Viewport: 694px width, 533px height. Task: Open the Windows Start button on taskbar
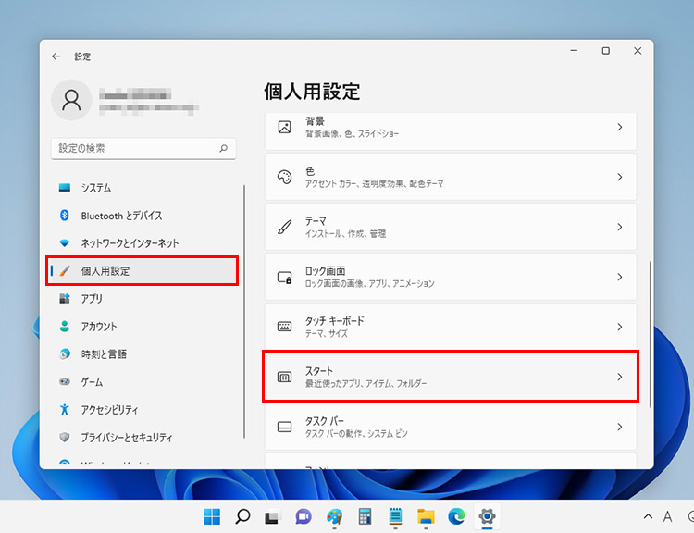(213, 516)
